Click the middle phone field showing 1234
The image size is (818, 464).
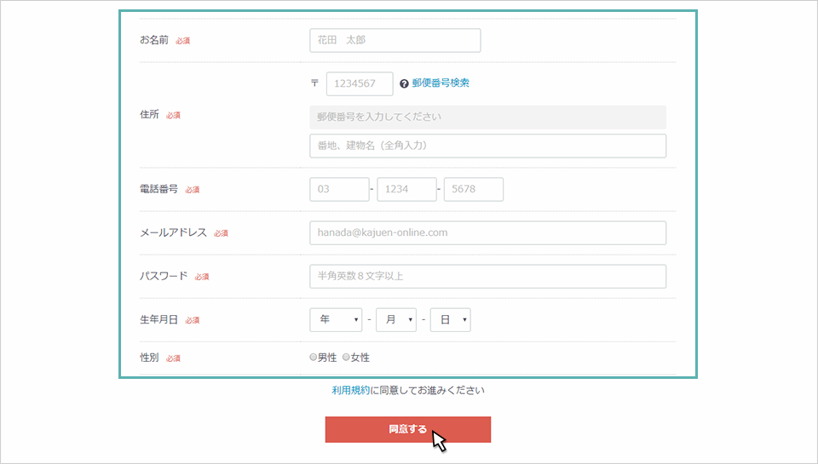pos(406,189)
